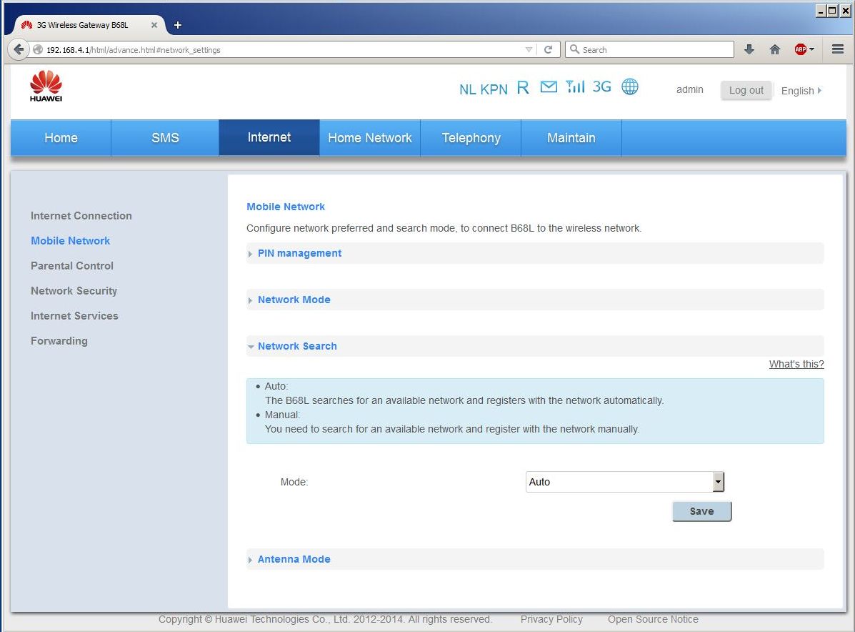
Task: Click the What's this? help link
Action: (796, 364)
